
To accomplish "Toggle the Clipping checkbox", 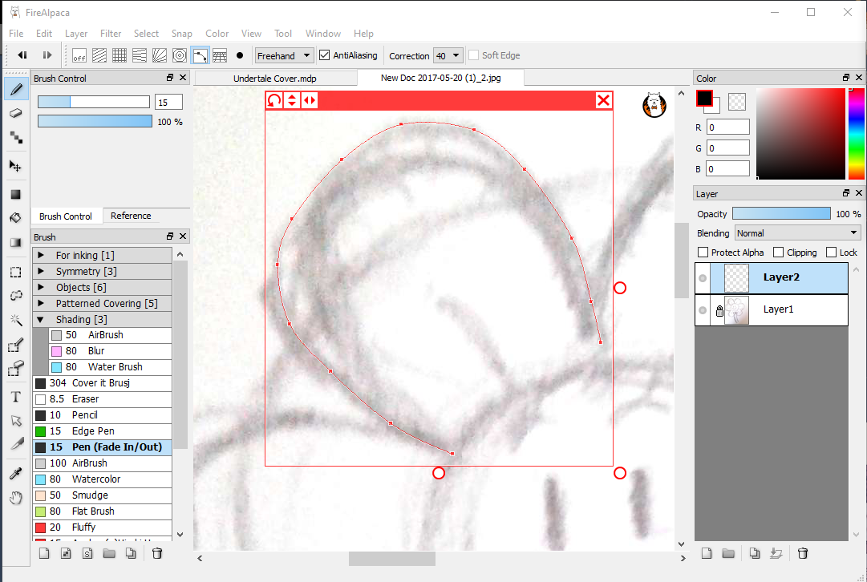I will [778, 253].
